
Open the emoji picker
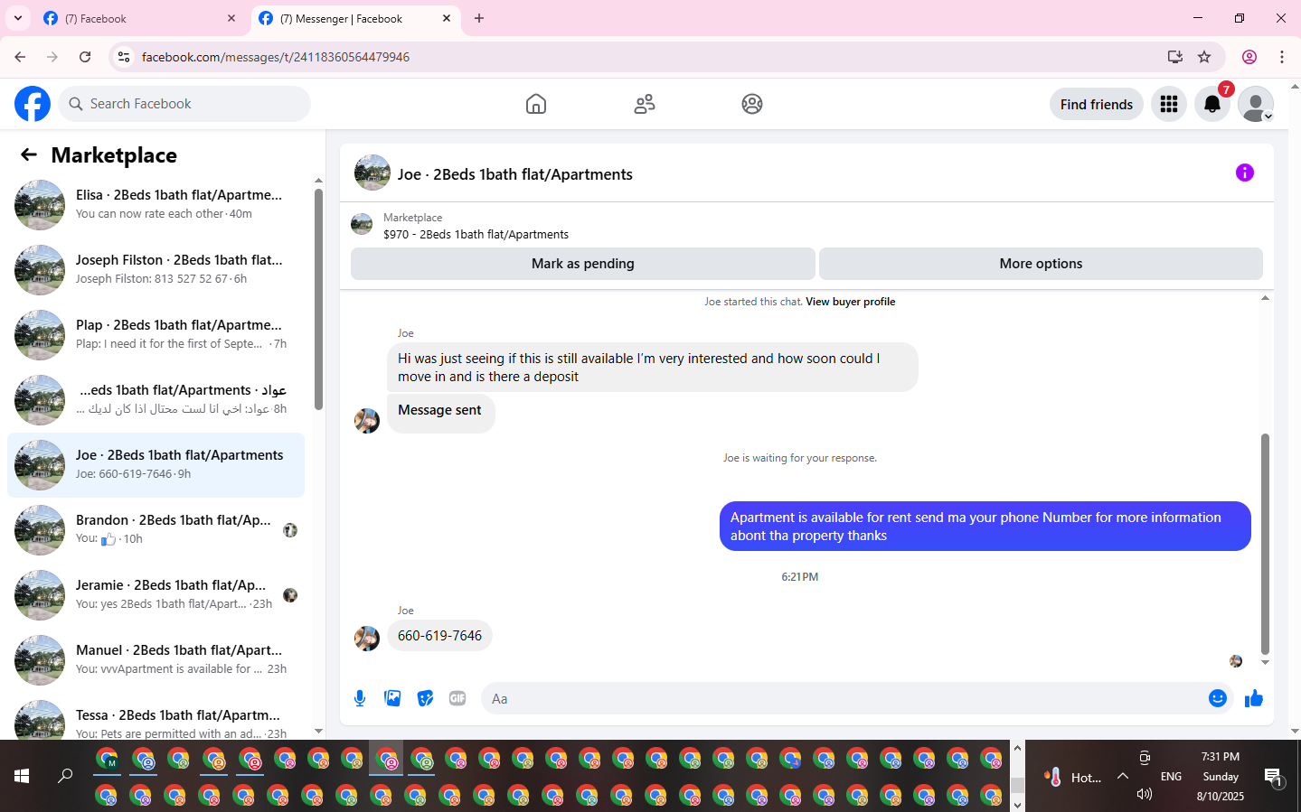point(1218,698)
